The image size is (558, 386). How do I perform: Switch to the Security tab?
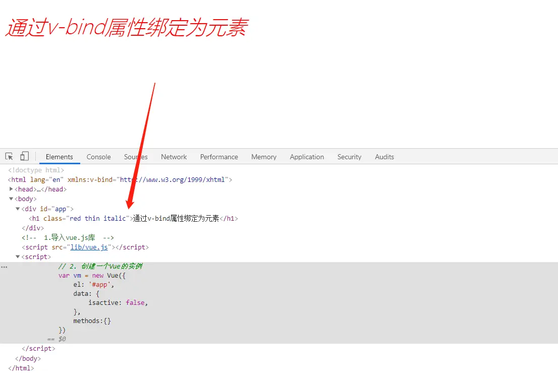(x=349, y=157)
